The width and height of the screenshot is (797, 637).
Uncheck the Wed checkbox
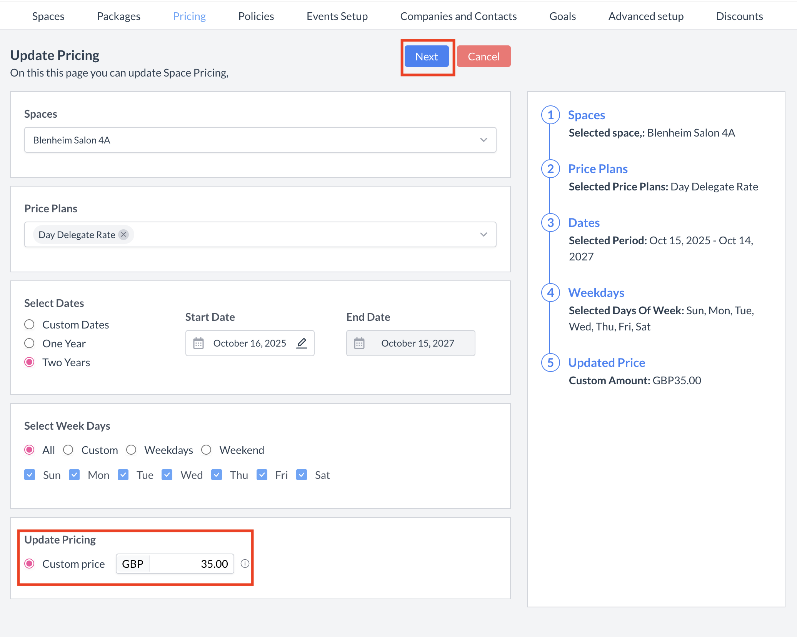click(x=167, y=475)
